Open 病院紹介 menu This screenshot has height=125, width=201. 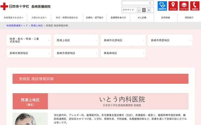coord(189,17)
